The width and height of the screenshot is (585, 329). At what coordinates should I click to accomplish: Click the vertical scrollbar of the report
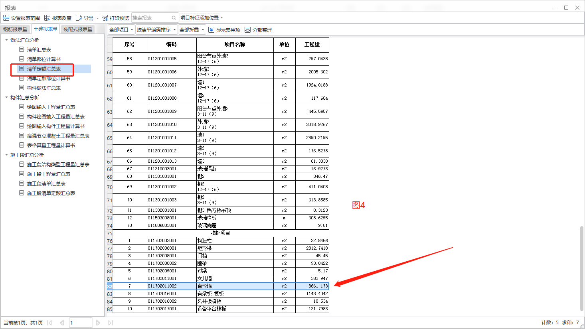click(x=582, y=268)
